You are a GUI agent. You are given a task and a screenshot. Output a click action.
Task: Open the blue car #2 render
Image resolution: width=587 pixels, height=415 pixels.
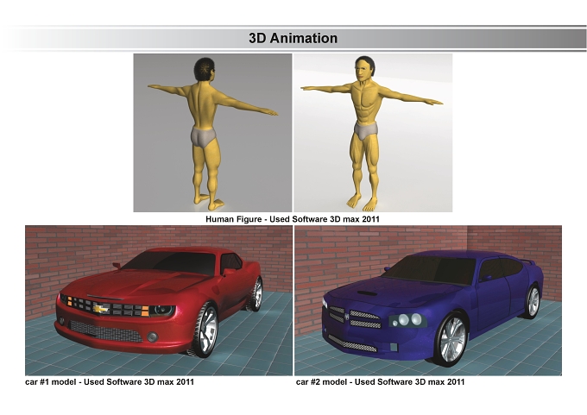428,300
